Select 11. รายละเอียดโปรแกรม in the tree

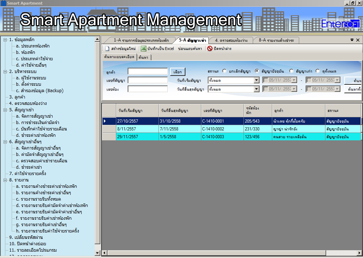(x=33, y=250)
